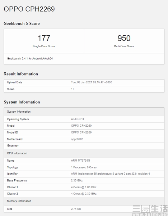
Task: Select the 4 Cores @ 1.80 GHz value
Action: coord(84,187)
